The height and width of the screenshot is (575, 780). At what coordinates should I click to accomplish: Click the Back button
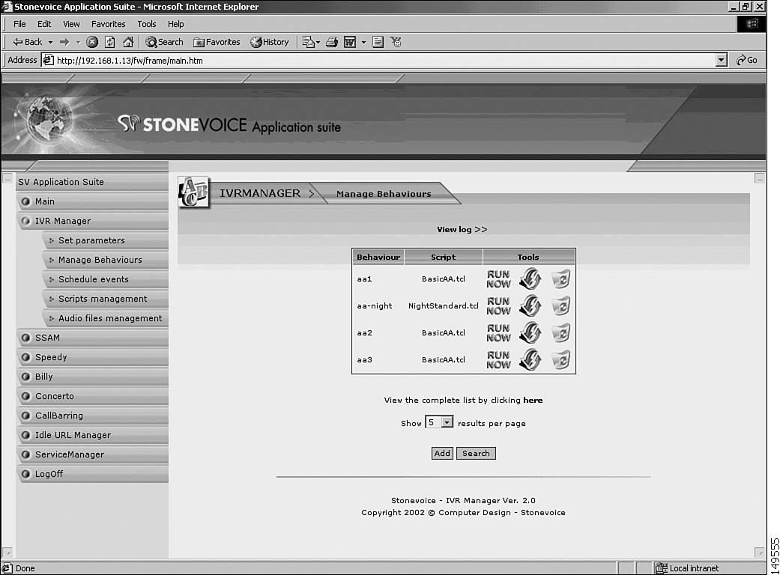point(28,42)
